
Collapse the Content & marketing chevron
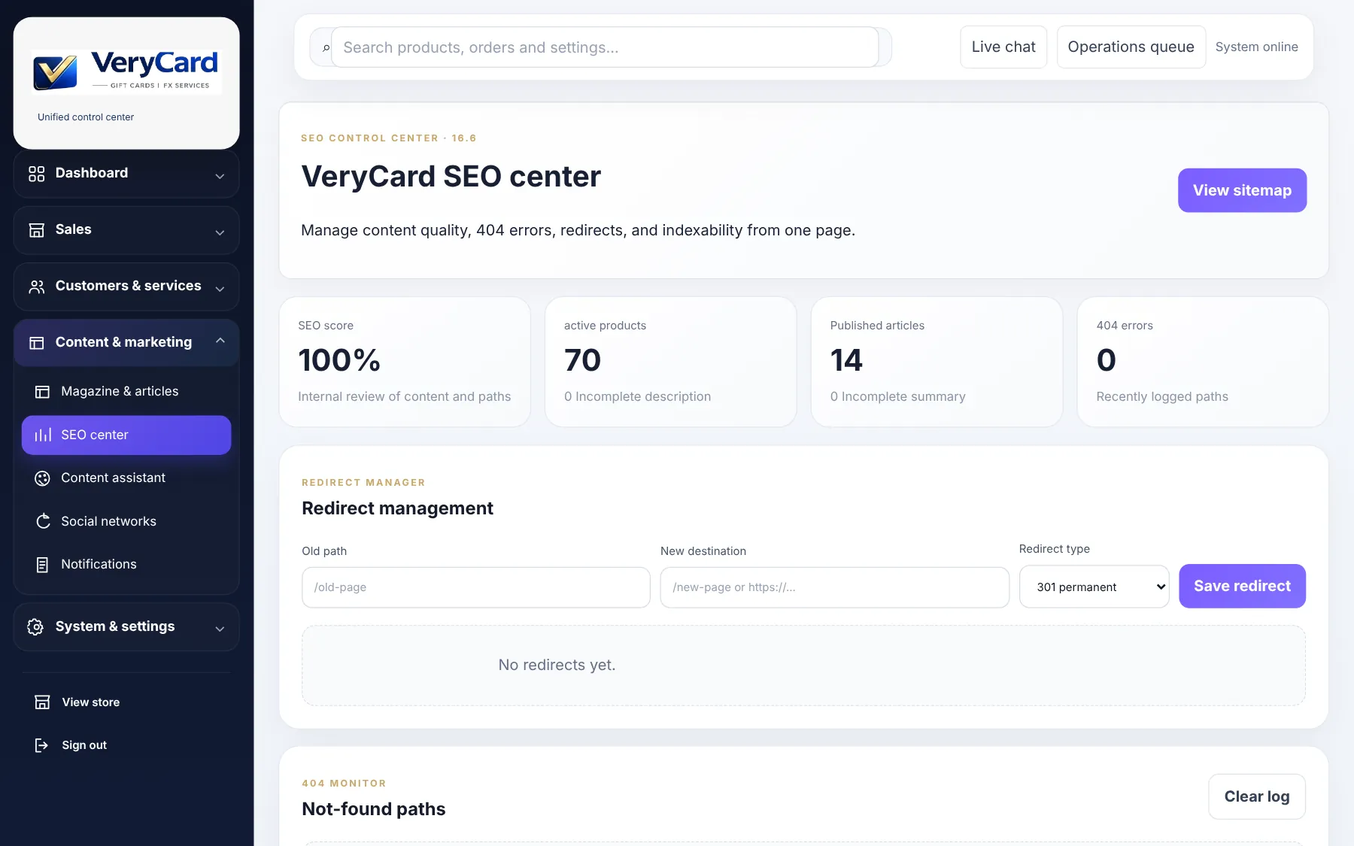coord(220,341)
